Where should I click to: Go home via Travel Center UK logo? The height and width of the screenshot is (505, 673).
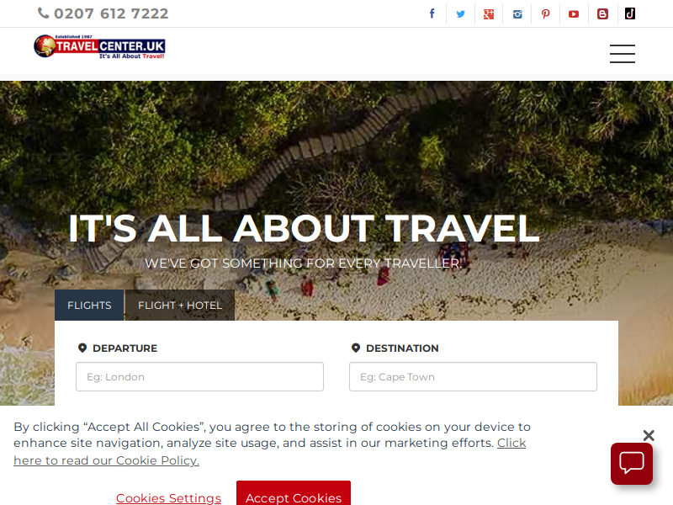coord(99,46)
